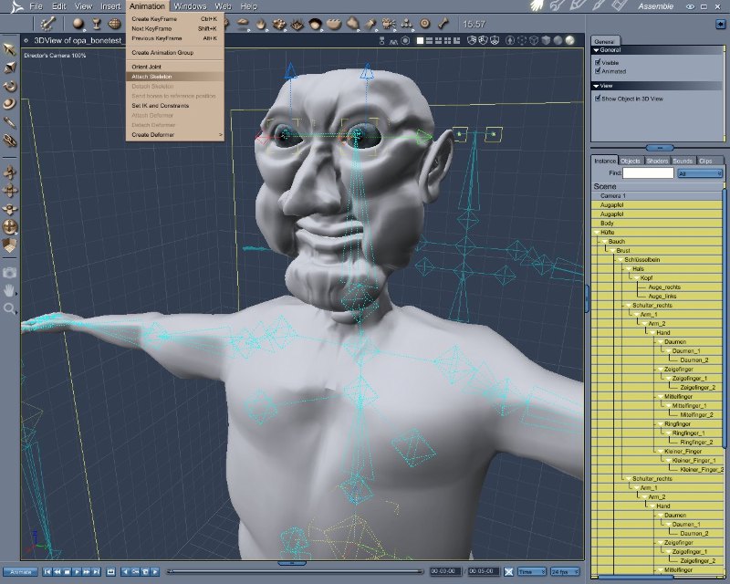The width and height of the screenshot is (730, 584).
Task: Select the Scale tool in left toolbar
Action: [x=9, y=68]
